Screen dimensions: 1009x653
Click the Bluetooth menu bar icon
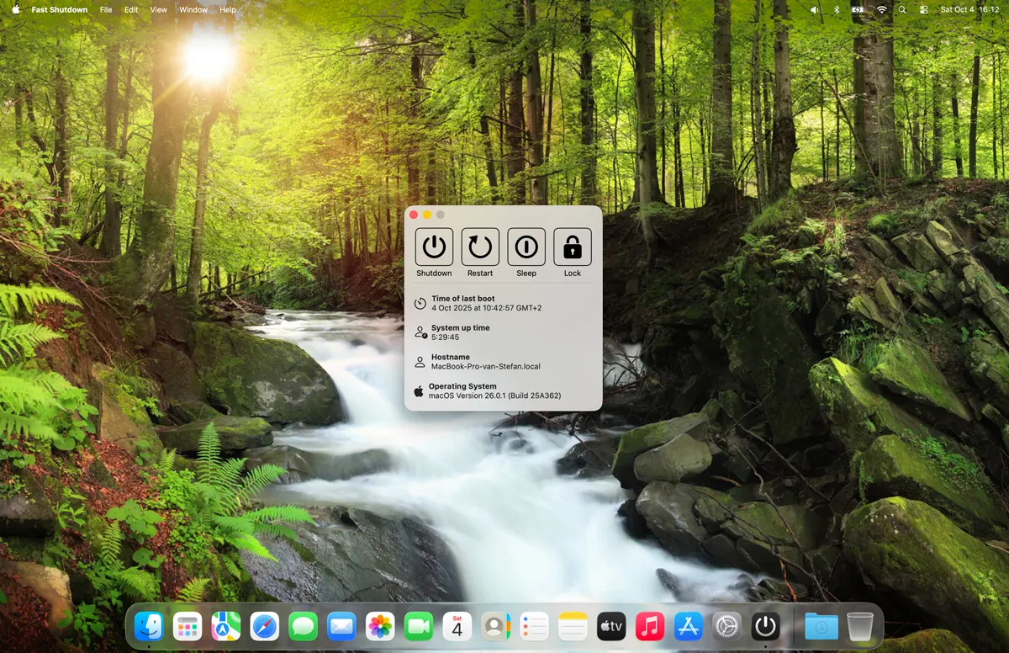pyautogui.click(x=836, y=9)
